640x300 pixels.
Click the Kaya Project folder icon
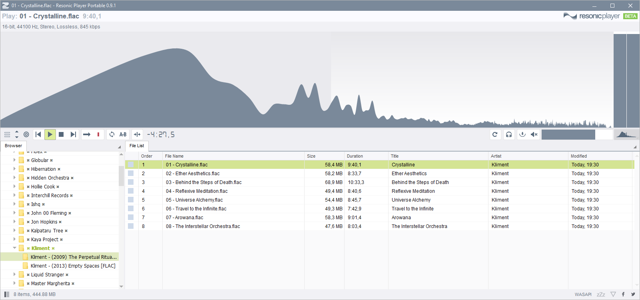pyautogui.click(x=22, y=240)
